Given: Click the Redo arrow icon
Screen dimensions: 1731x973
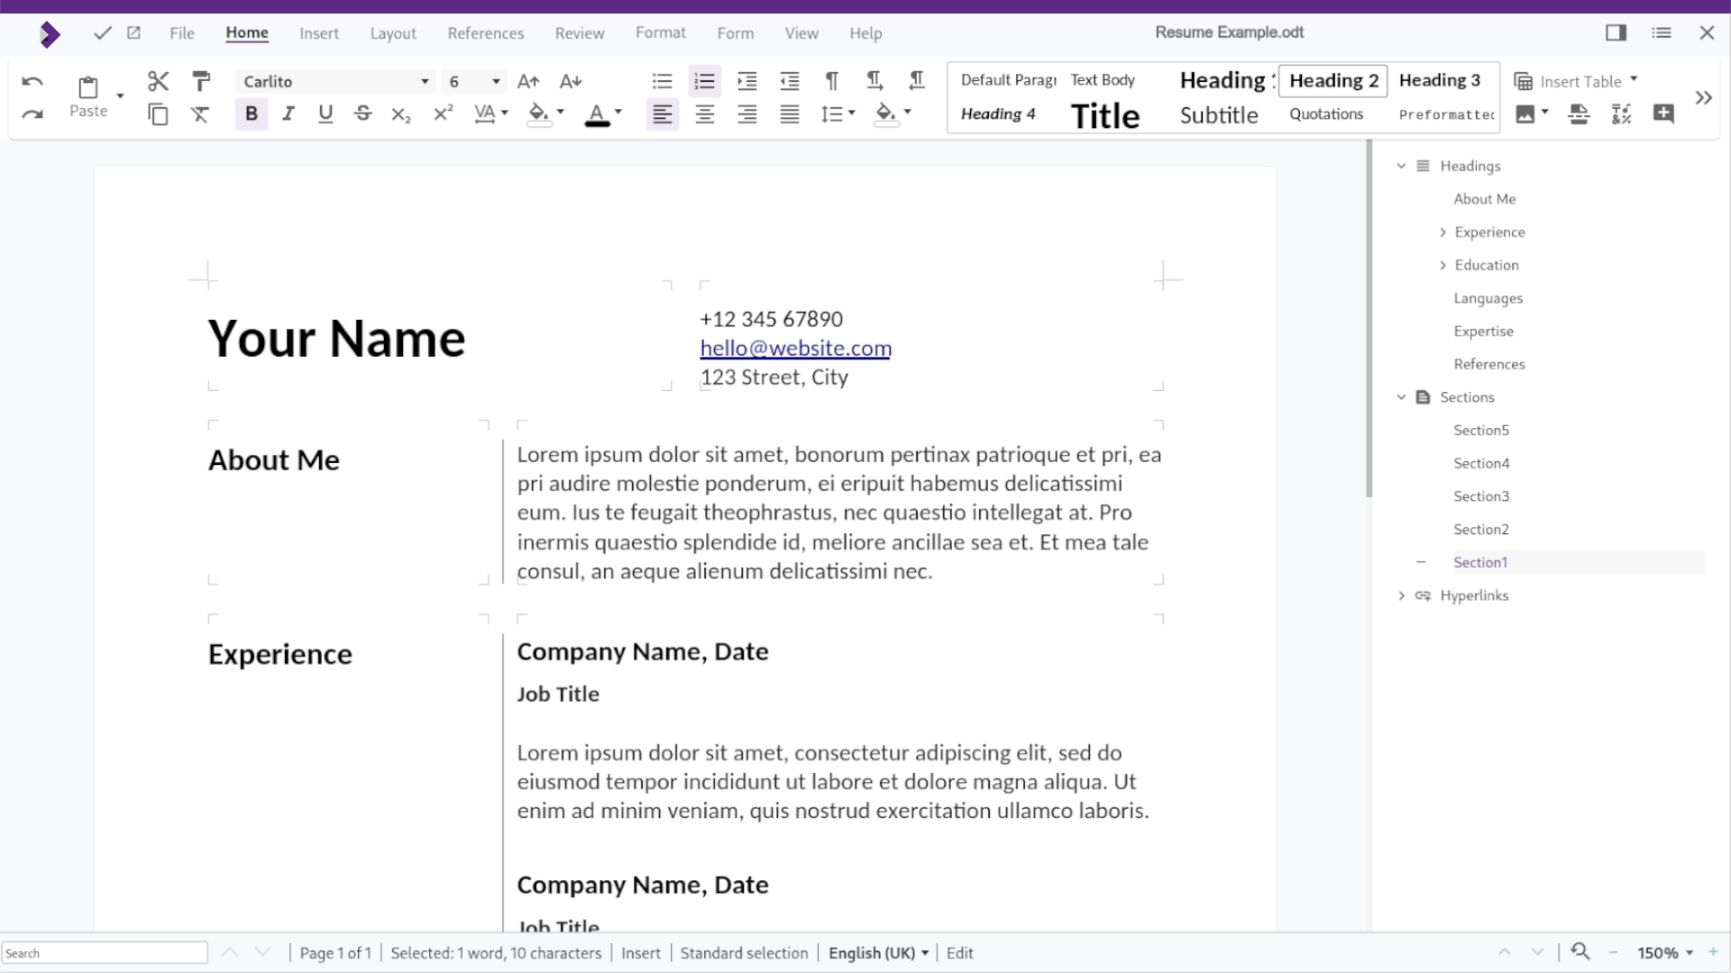Looking at the screenshot, I should (x=32, y=114).
